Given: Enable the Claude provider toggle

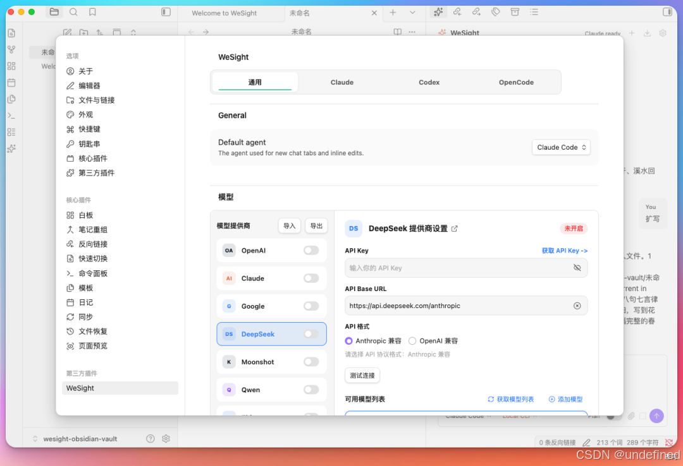Looking at the screenshot, I should 311,278.
